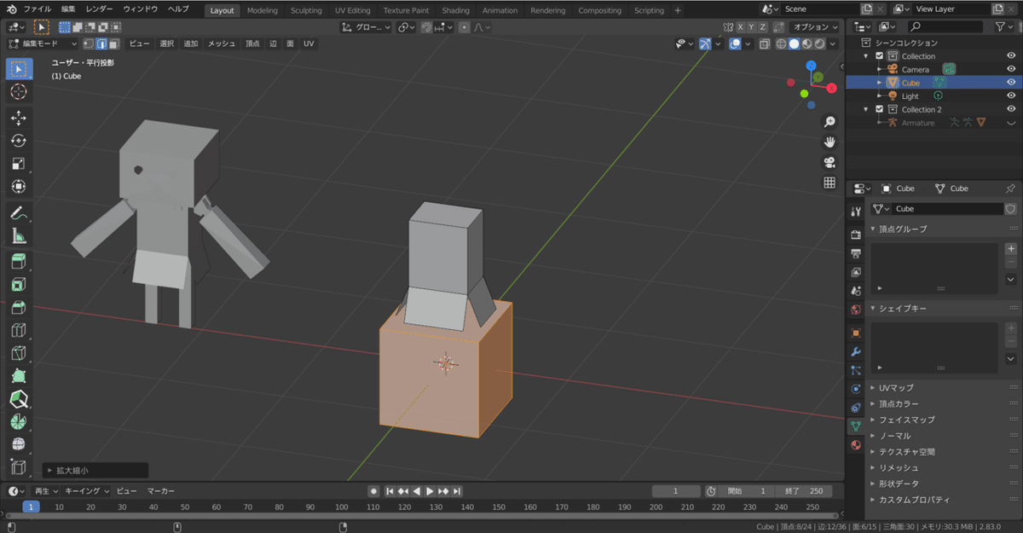Viewport: 1023px width, 533px height.
Task: Select the Knife tool
Action: coord(19,354)
